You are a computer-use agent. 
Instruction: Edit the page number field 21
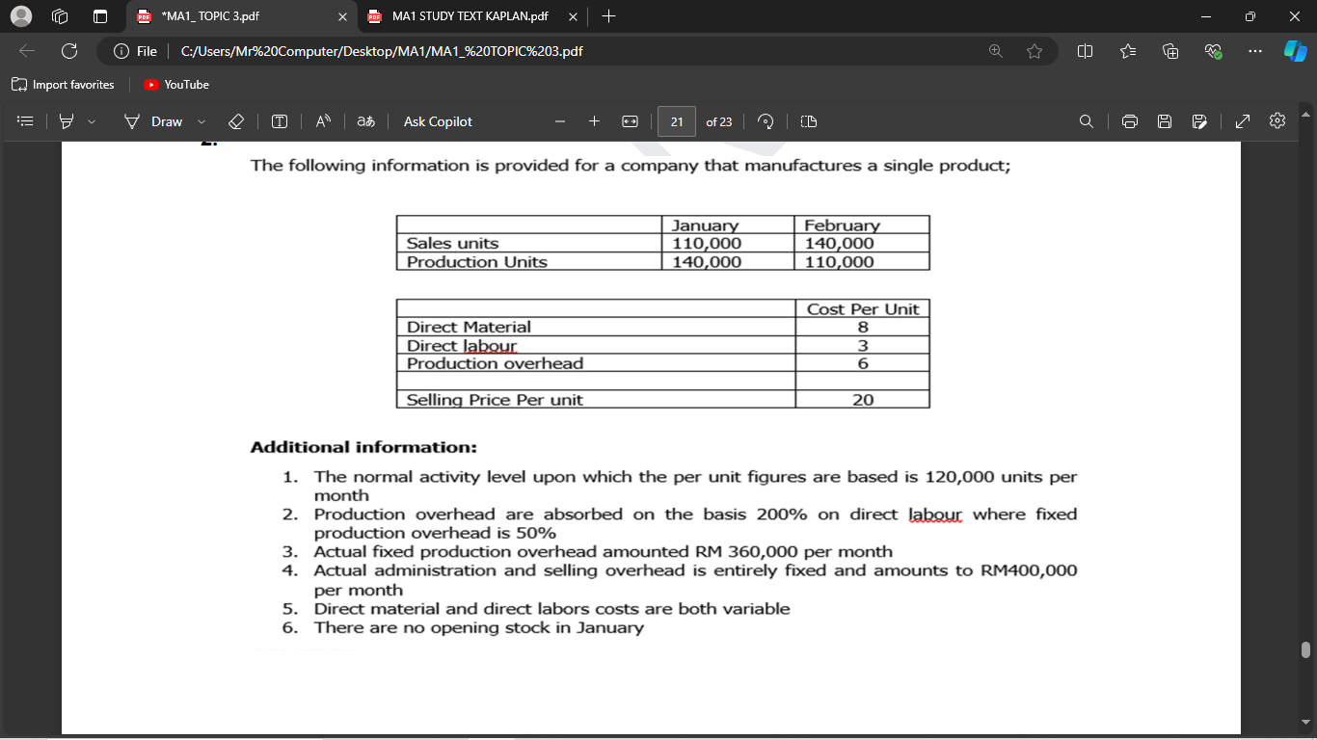coord(677,121)
